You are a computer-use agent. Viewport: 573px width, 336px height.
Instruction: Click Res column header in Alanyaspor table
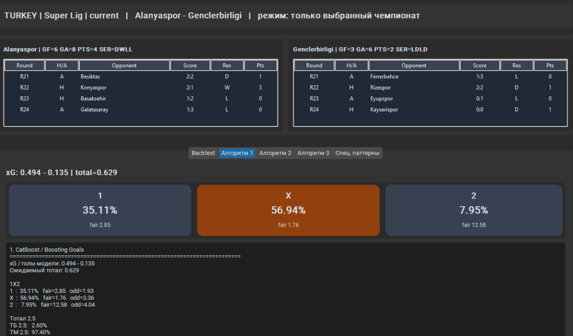227,65
